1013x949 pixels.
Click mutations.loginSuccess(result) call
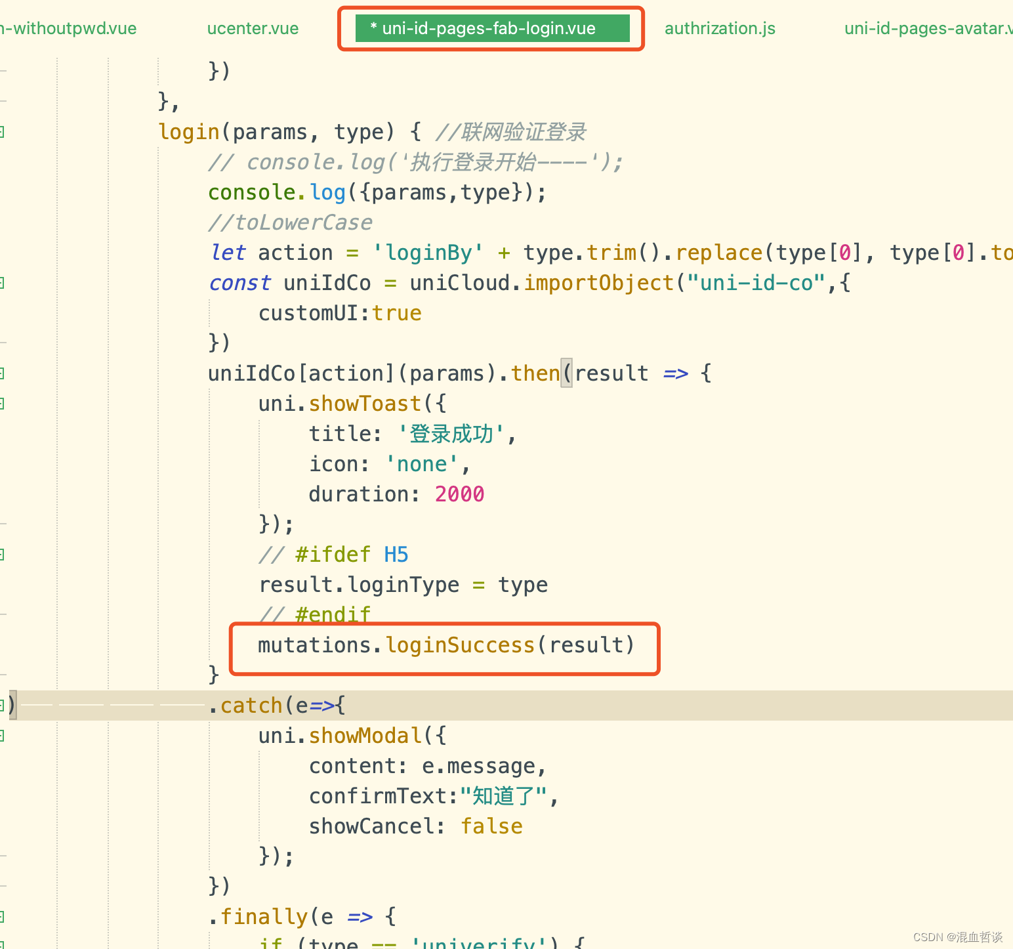pos(446,645)
